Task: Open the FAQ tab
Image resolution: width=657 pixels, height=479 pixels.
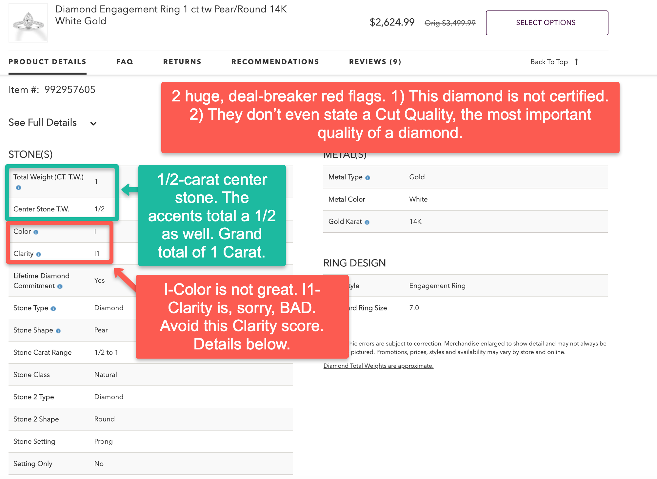Action: click(125, 62)
